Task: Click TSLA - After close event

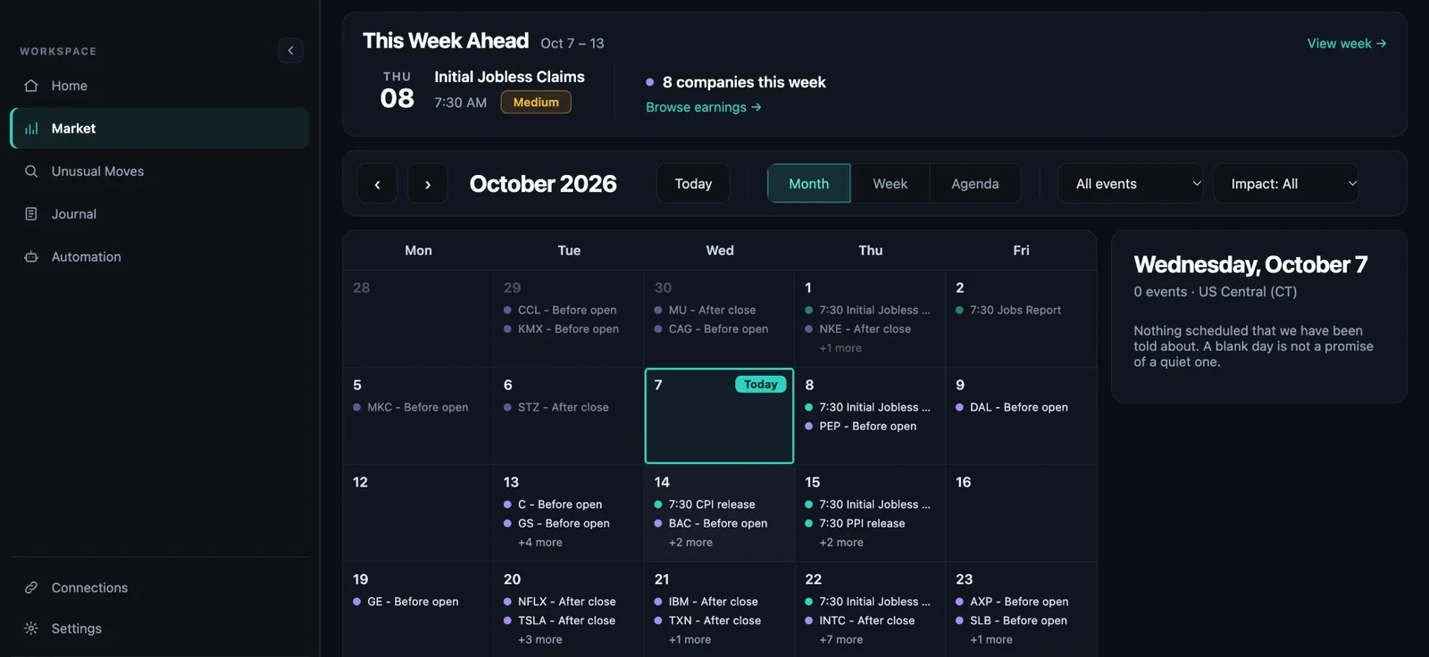Action: pos(559,621)
